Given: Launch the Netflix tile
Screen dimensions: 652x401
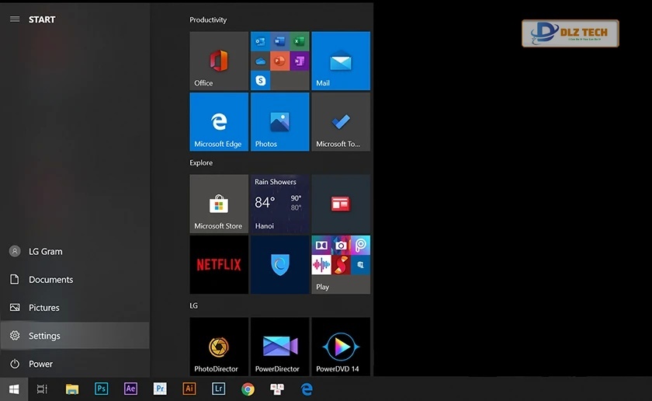Looking at the screenshot, I should pos(219,264).
